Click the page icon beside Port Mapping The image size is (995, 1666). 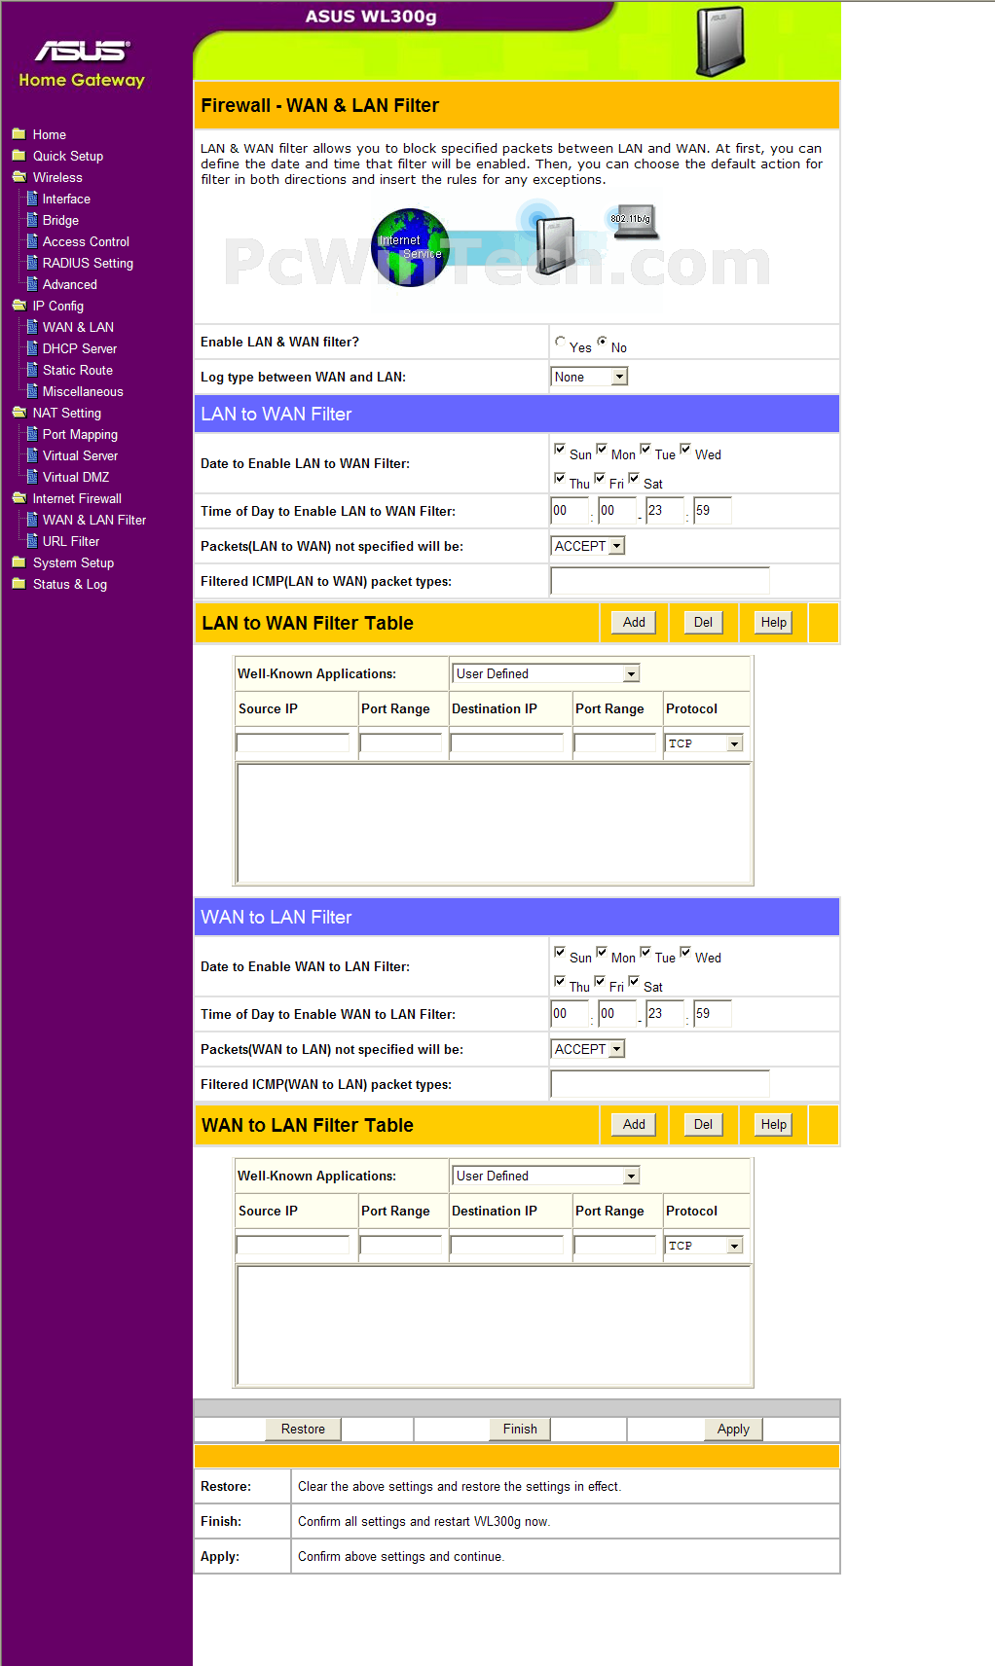click(32, 434)
